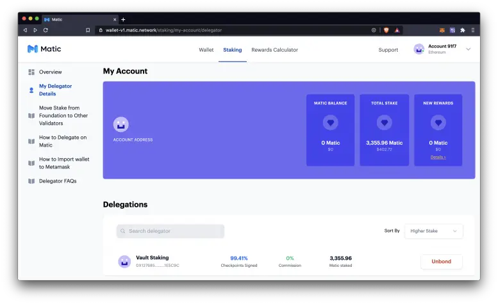Open the Higher Stake sort dropdown
The image size is (498, 304).
pos(433,231)
